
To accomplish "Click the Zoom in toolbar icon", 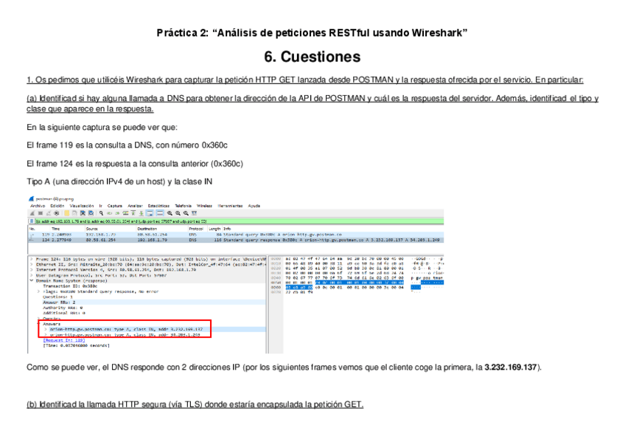I will pyautogui.click(x=170, y=213).
